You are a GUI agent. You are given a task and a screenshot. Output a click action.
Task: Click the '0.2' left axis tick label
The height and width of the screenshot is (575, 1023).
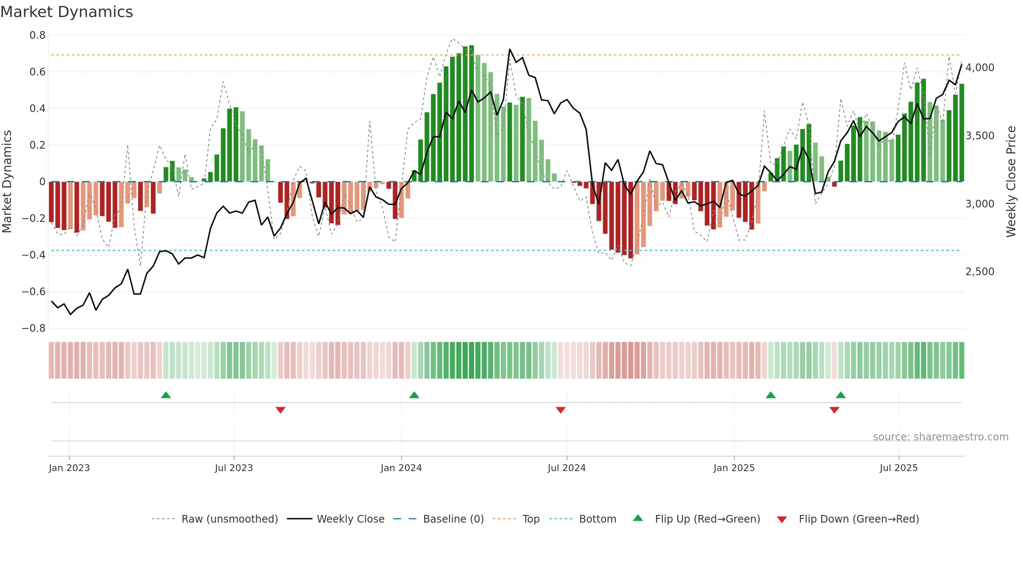point(38,145)
